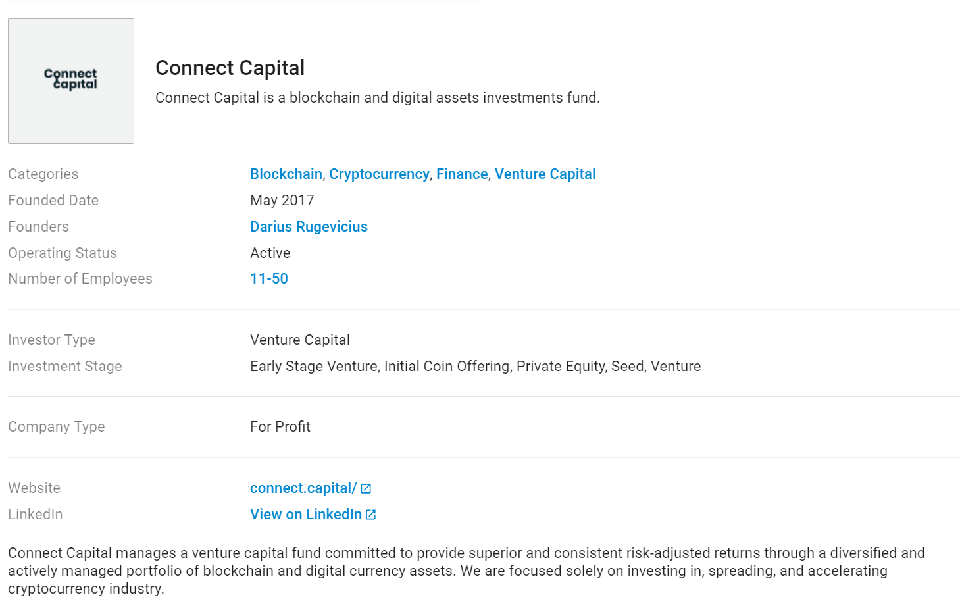Visit the connect.capital/ website link
Screen dimensions: 960x610
[303, 488]
